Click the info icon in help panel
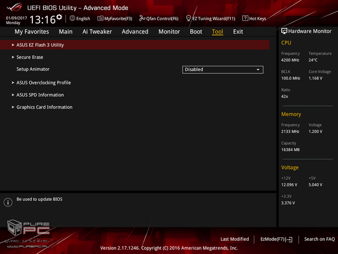The height and width of the screenshot is (254, 338). (8, 202)
